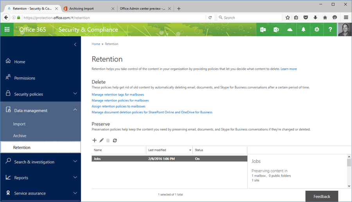Open browser downloads arrow
Viewport: 352px width, 202px height.
[315, 18]
